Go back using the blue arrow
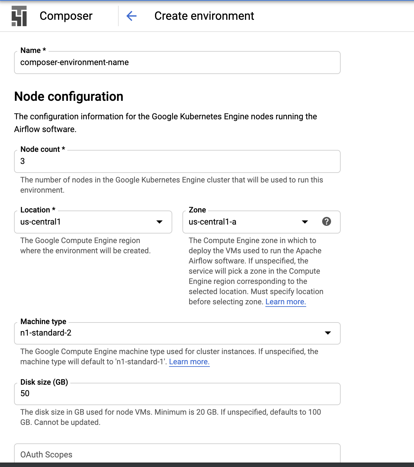Viewport: 414px width, 467px height. pos(131,16)
